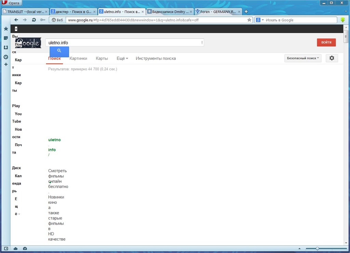The image size is (350, 253).
Task: Select Картинки tab next to Карты
Action: click(x=78, y=58)
